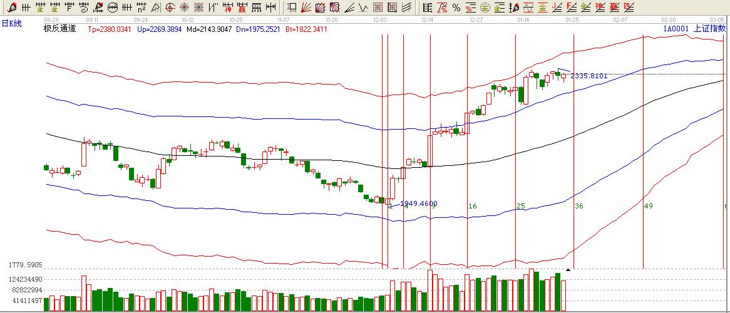Click the 1949.4600 low price label
Screen dimensions: 730x313
[x=418, y=203]
